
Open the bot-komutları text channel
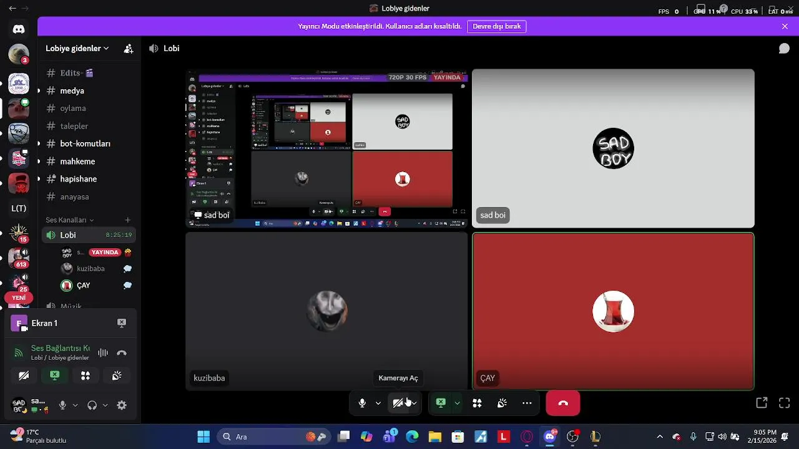(89, 143)
